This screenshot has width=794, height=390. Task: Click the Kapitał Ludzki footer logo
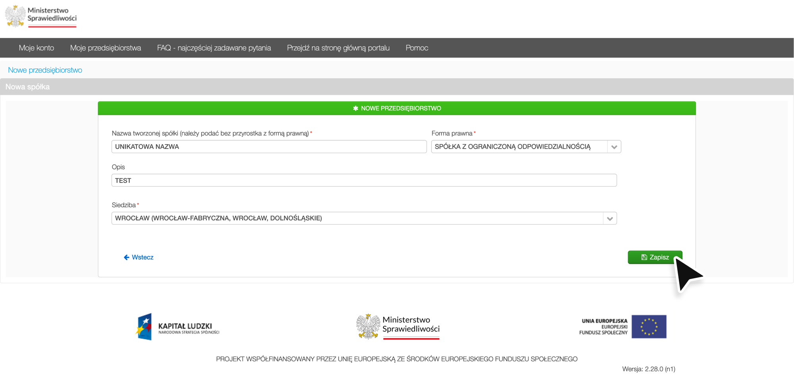(x=177, y=327)
